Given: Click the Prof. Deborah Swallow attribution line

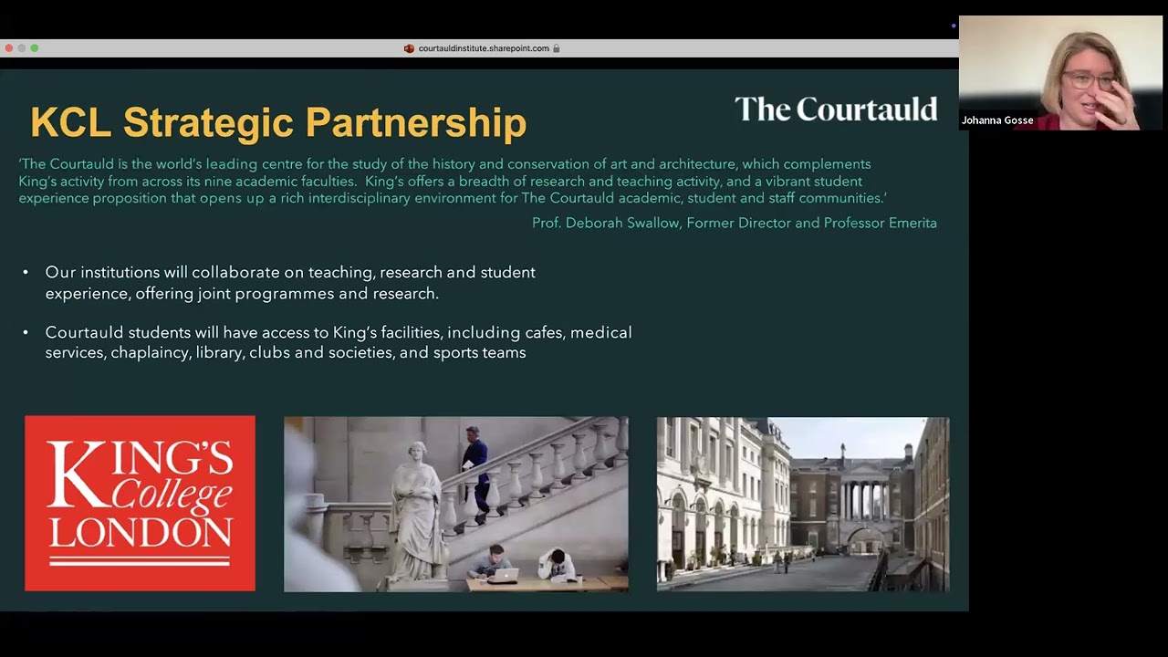Looking at the screenshot, I should point(735,223).
